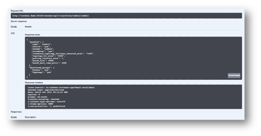Screen dimensions: 261x136
Task: Click the Description column header
Action: 30,117
